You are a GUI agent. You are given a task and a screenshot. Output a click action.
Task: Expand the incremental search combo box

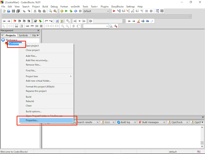[124, 21]
